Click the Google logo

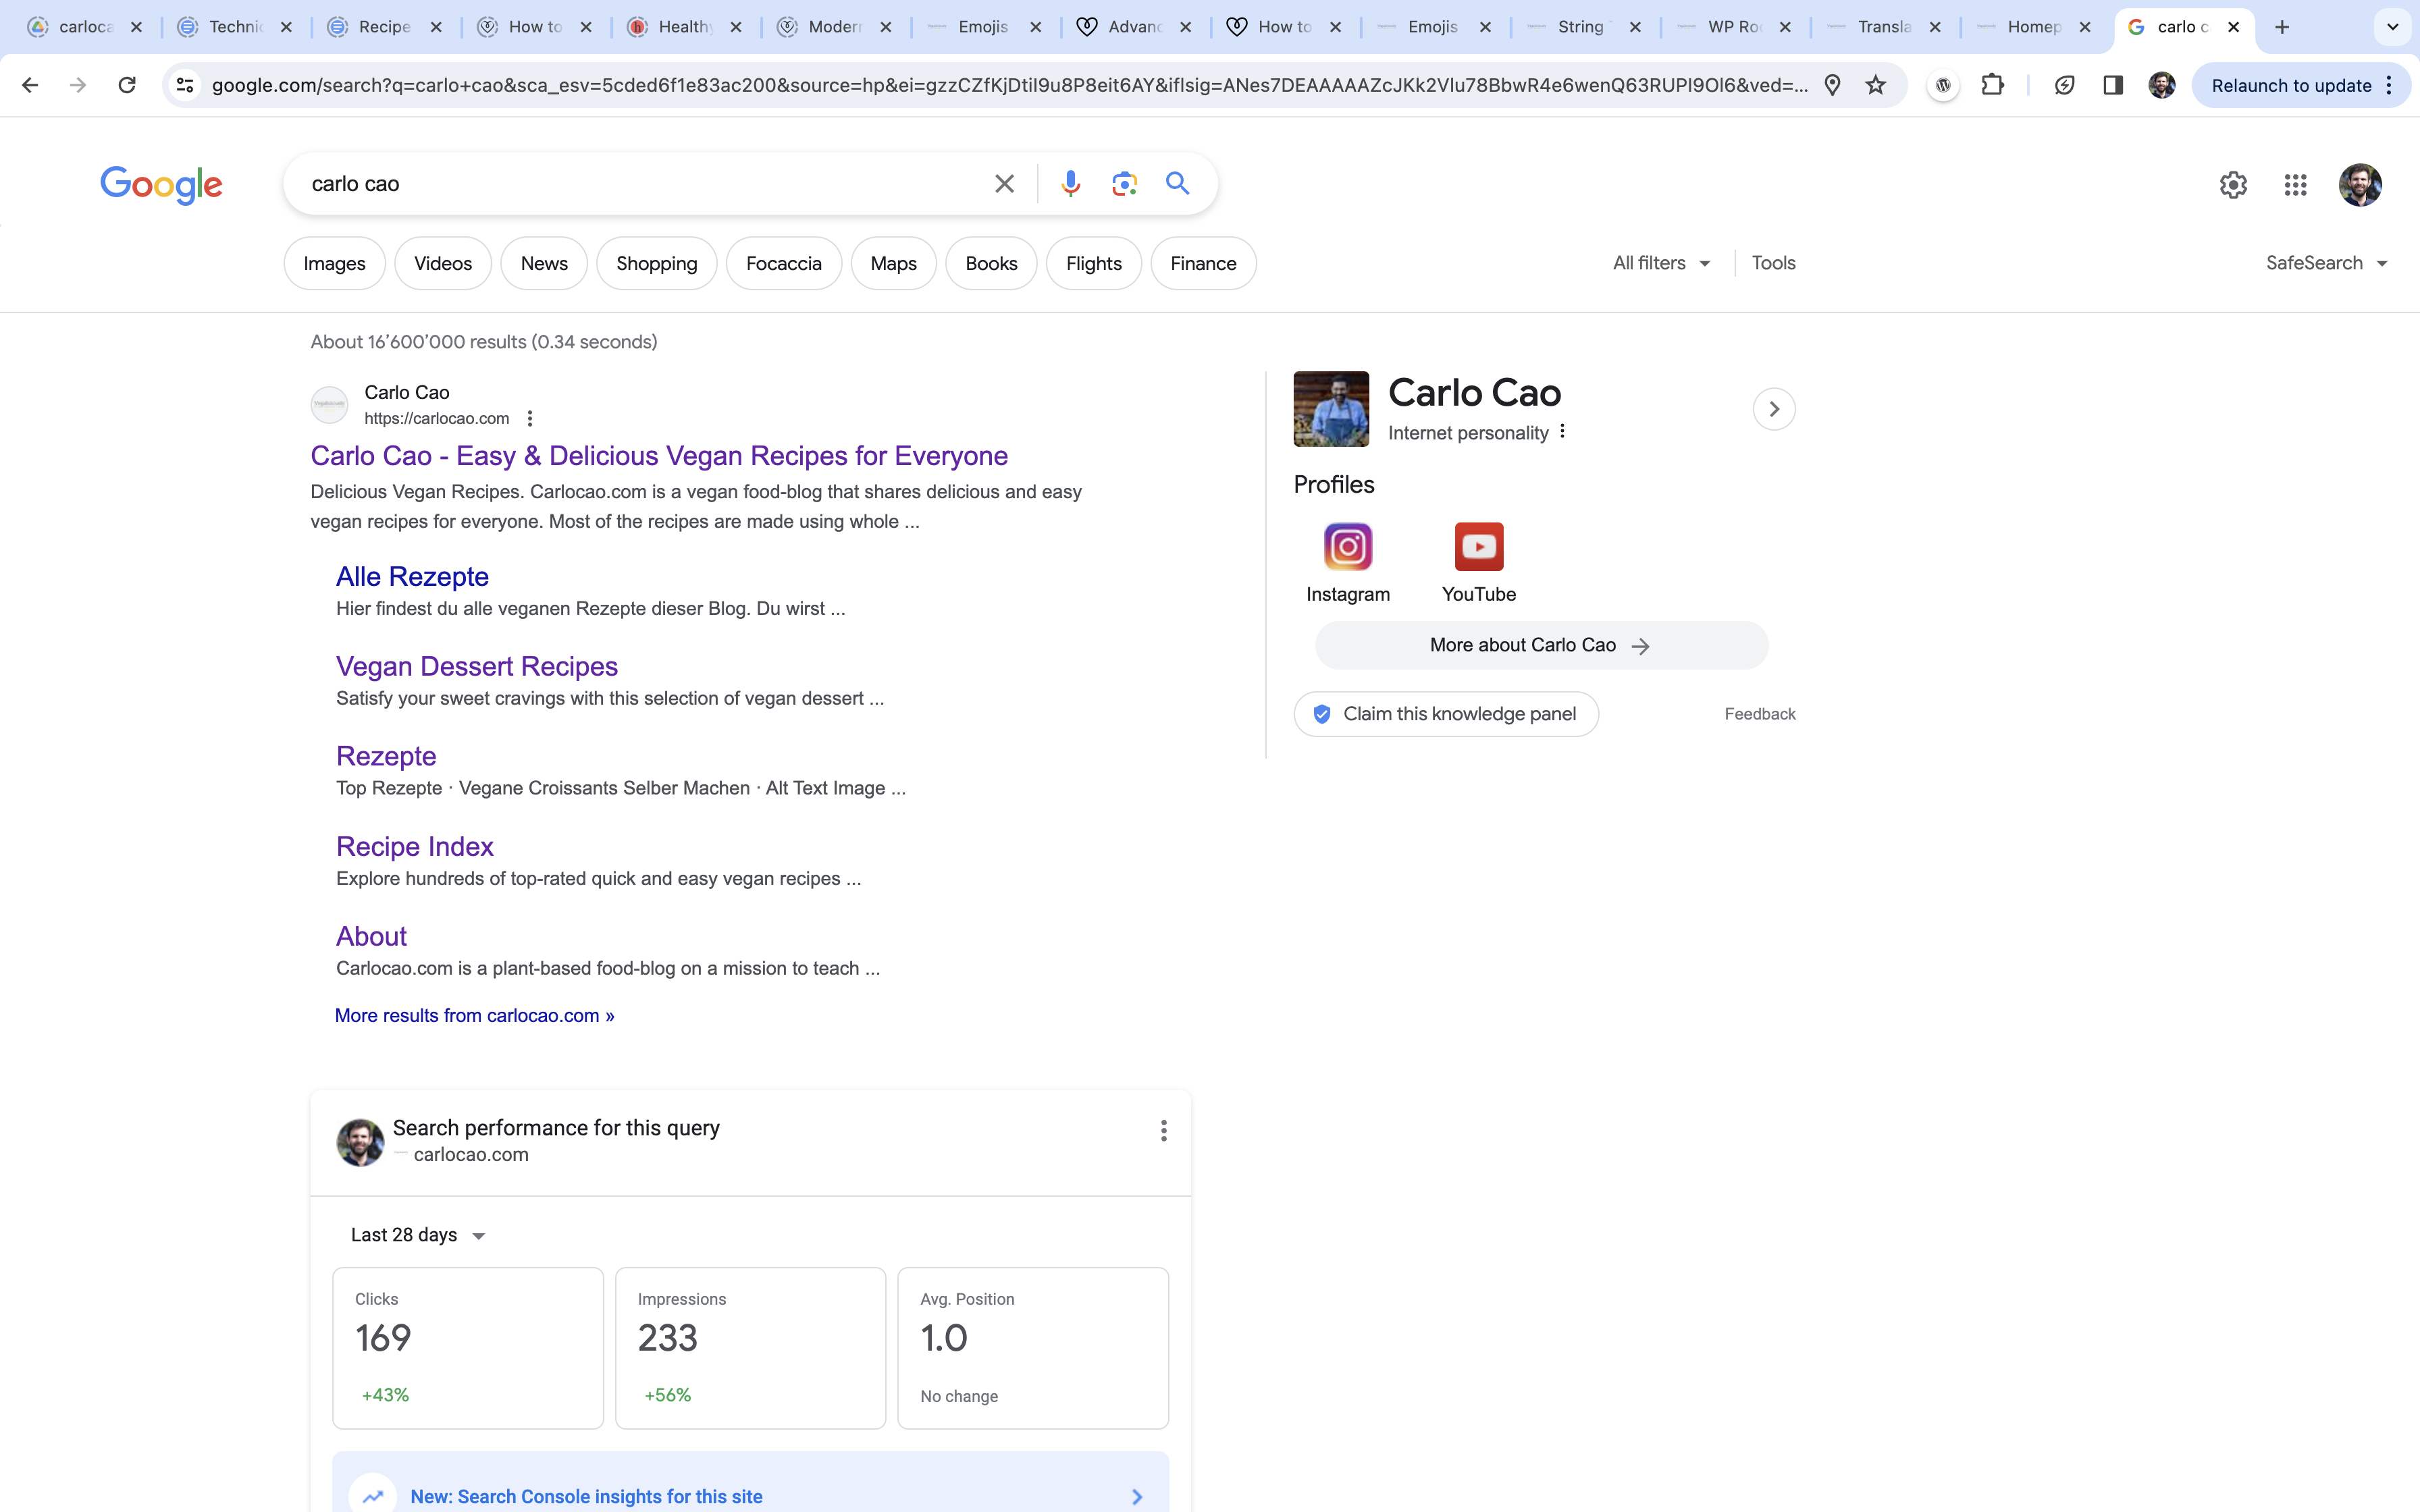click(161, 185)
